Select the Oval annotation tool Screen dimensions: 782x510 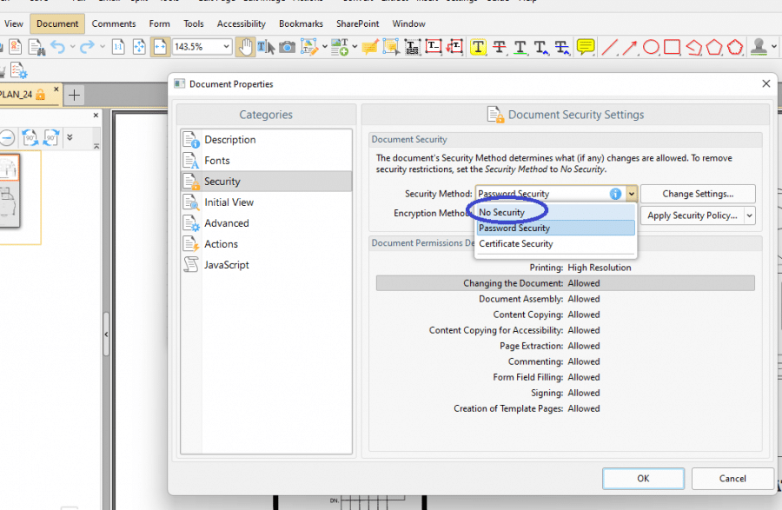coord(651,46)
